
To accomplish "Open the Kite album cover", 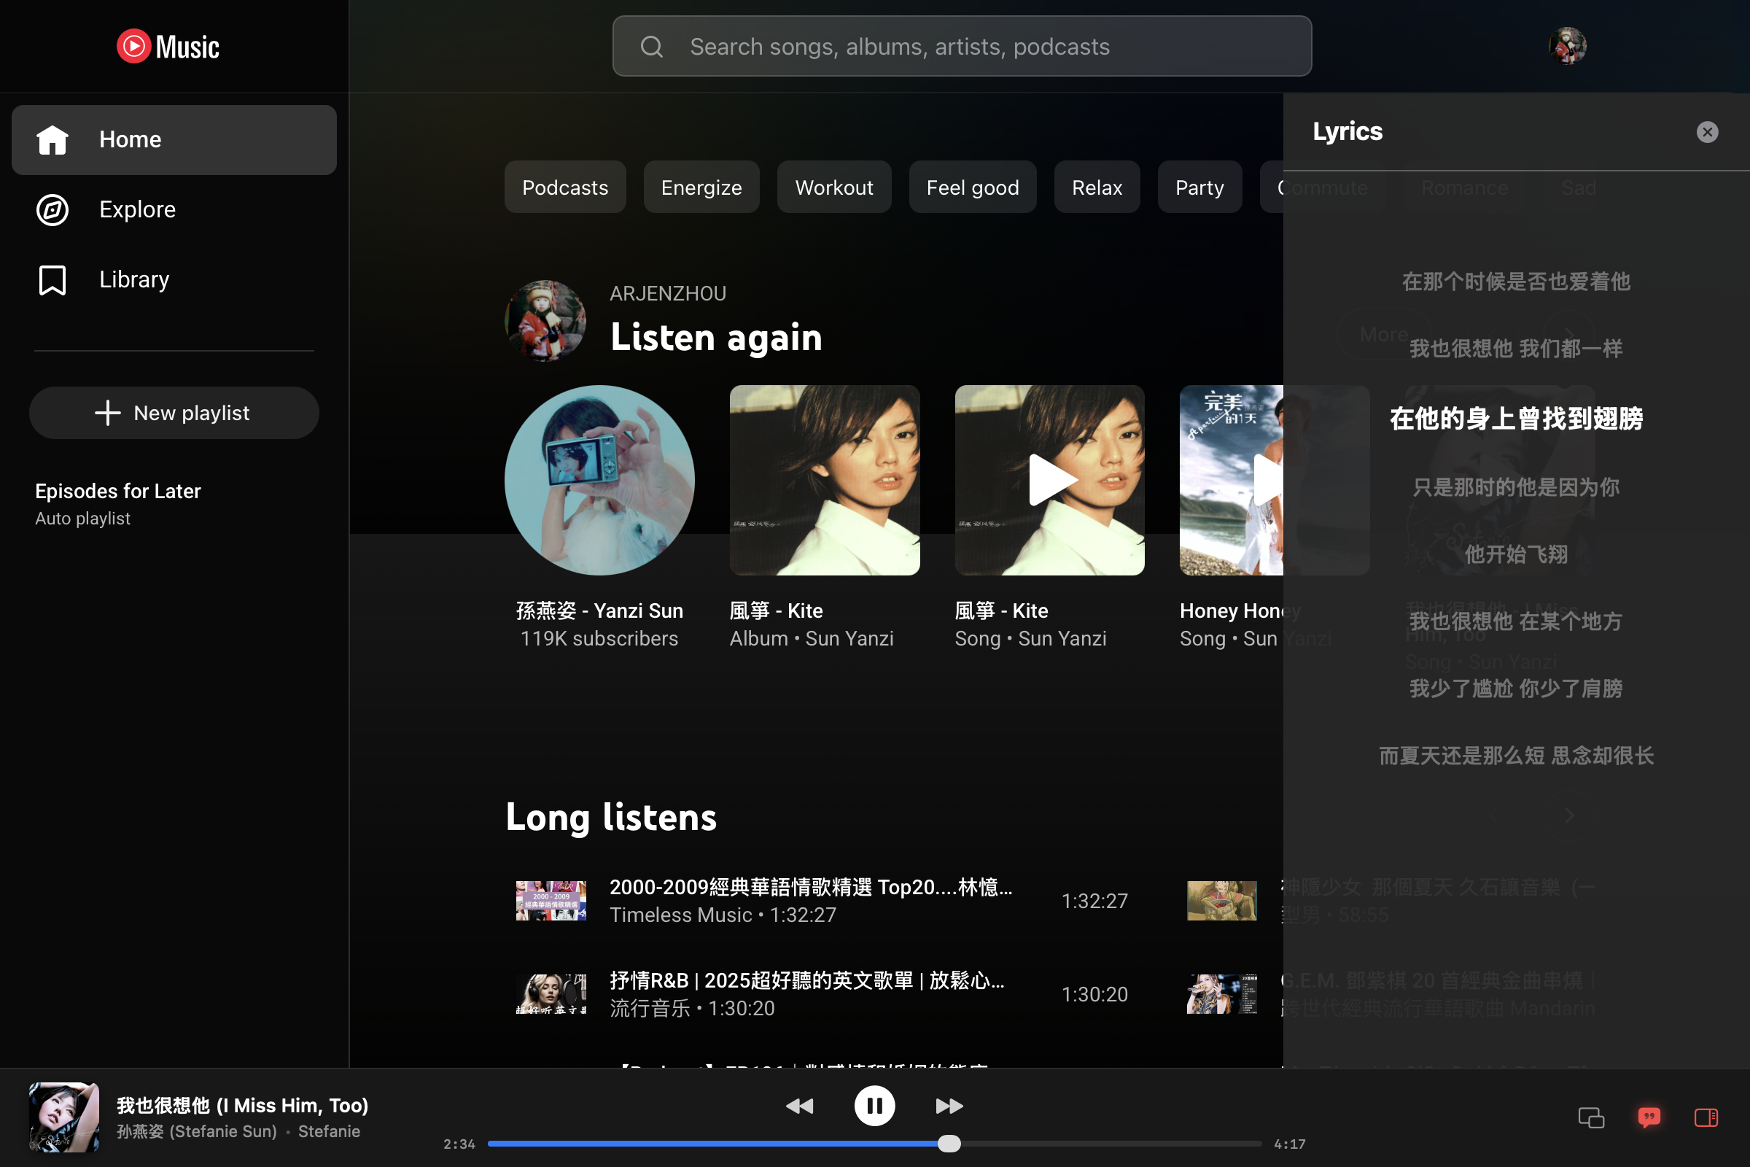I will click(825, 480).
